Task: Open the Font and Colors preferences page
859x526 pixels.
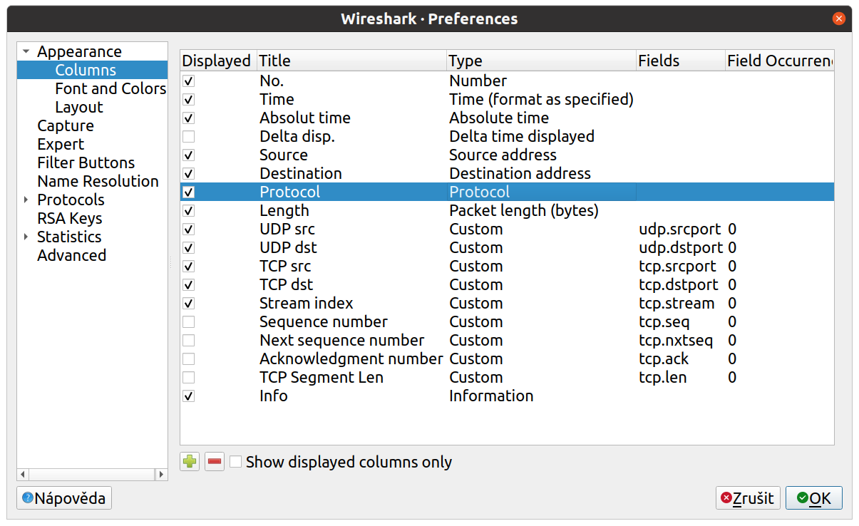Action: [x=110, y=88]
